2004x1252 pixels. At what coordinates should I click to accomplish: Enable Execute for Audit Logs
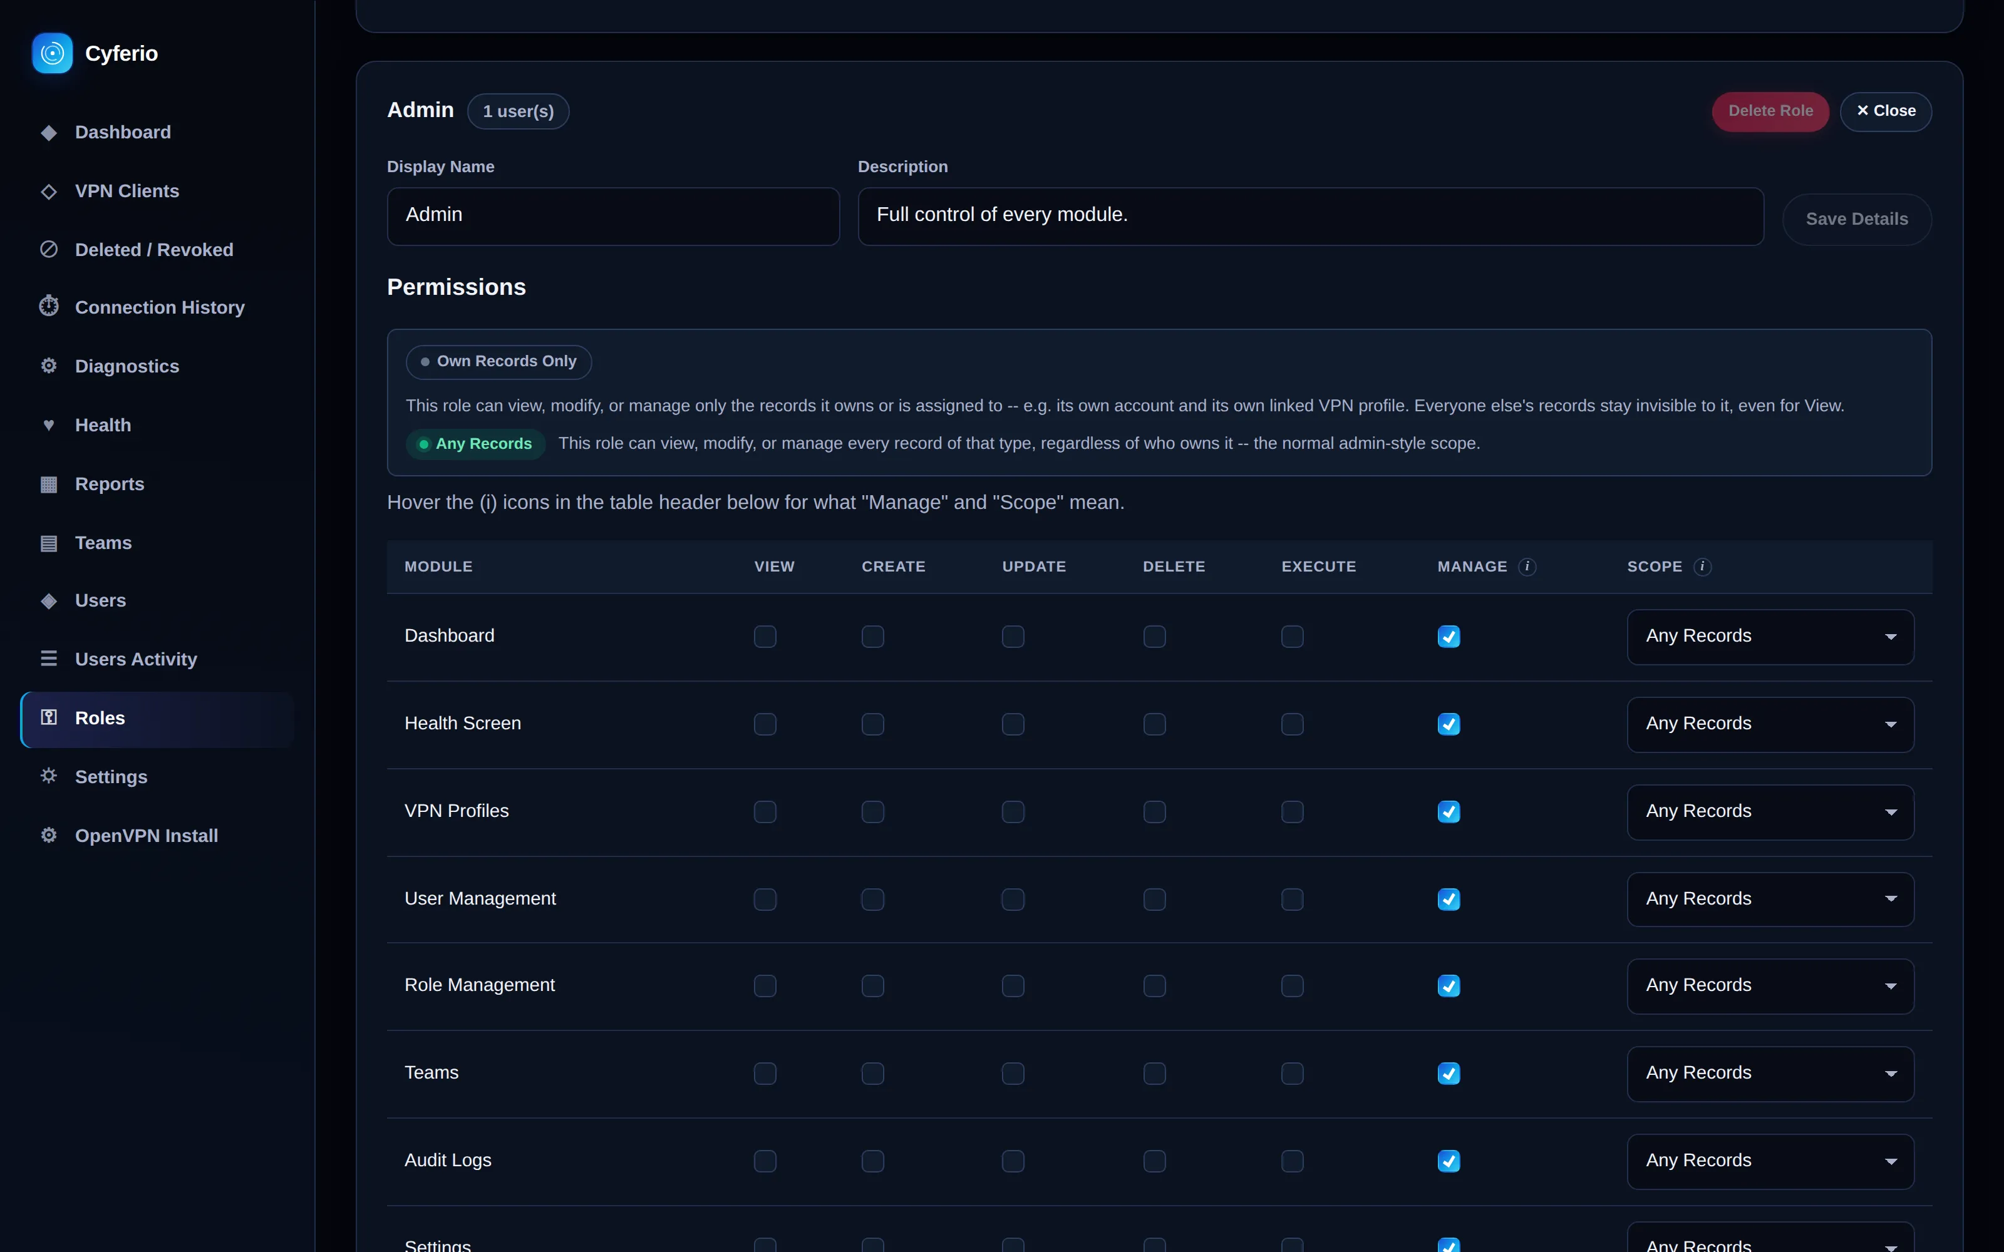1292,1162
